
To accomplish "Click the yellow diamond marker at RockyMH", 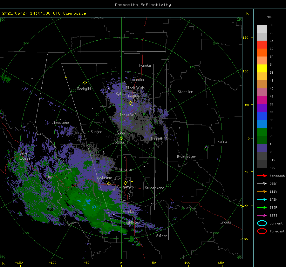I will 85,83.
